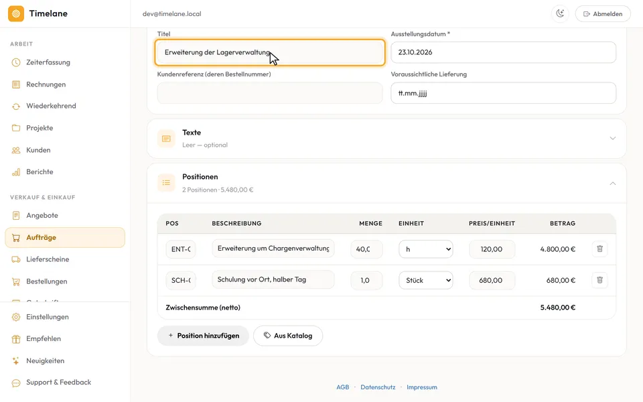Click the Aus Katalog button

(288, 336)
